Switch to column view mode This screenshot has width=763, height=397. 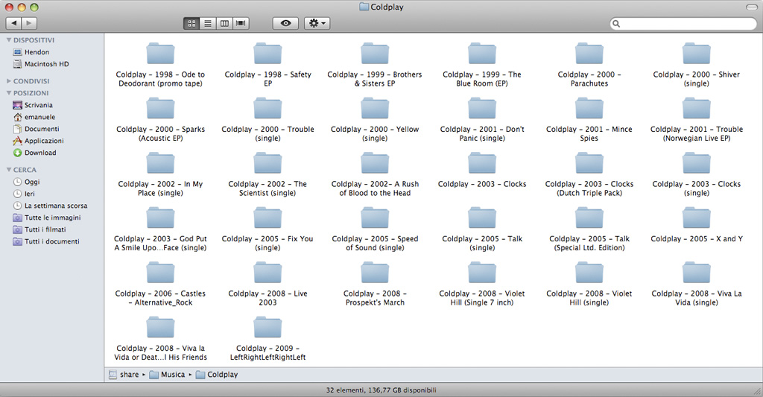click(224, 24)
